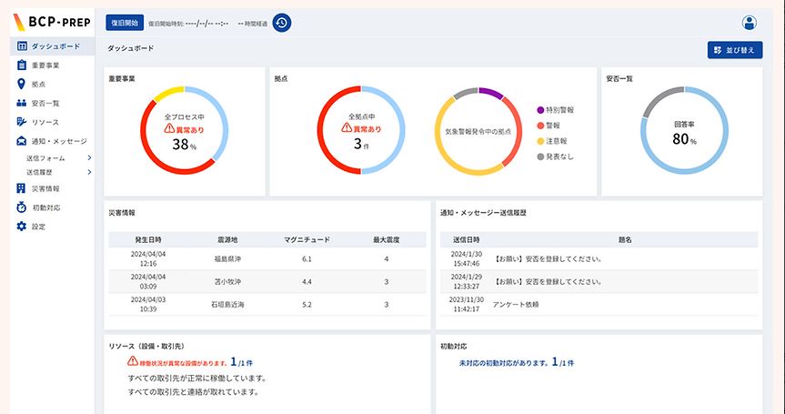
Task: Click the 並び替え sort button
Action: tap(734, 50)
